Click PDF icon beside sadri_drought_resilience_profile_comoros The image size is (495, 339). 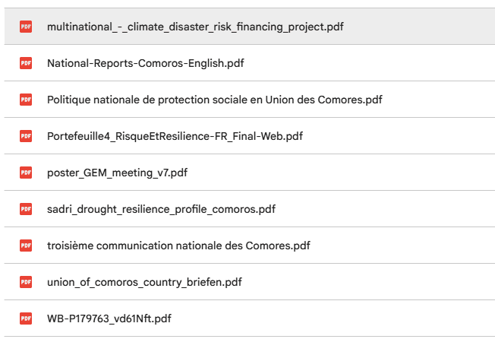point(26,209)
